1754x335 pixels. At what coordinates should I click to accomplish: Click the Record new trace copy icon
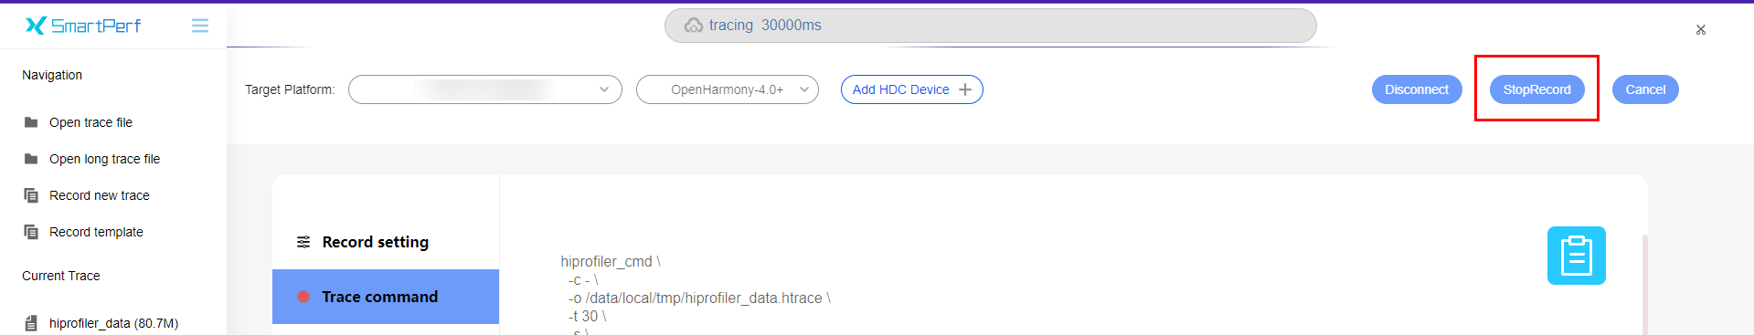coord(31,195)
